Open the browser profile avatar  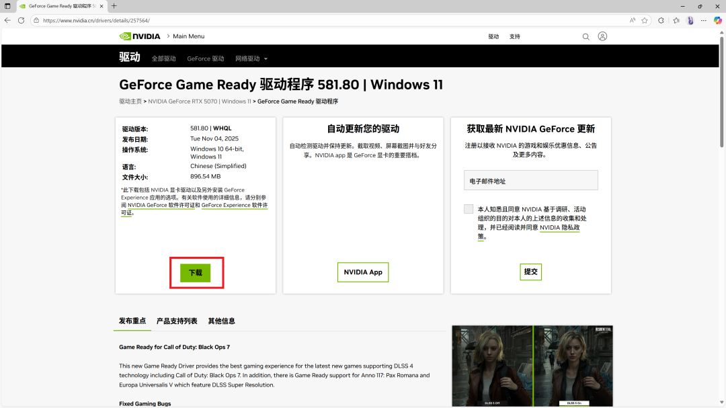point(690,20)
